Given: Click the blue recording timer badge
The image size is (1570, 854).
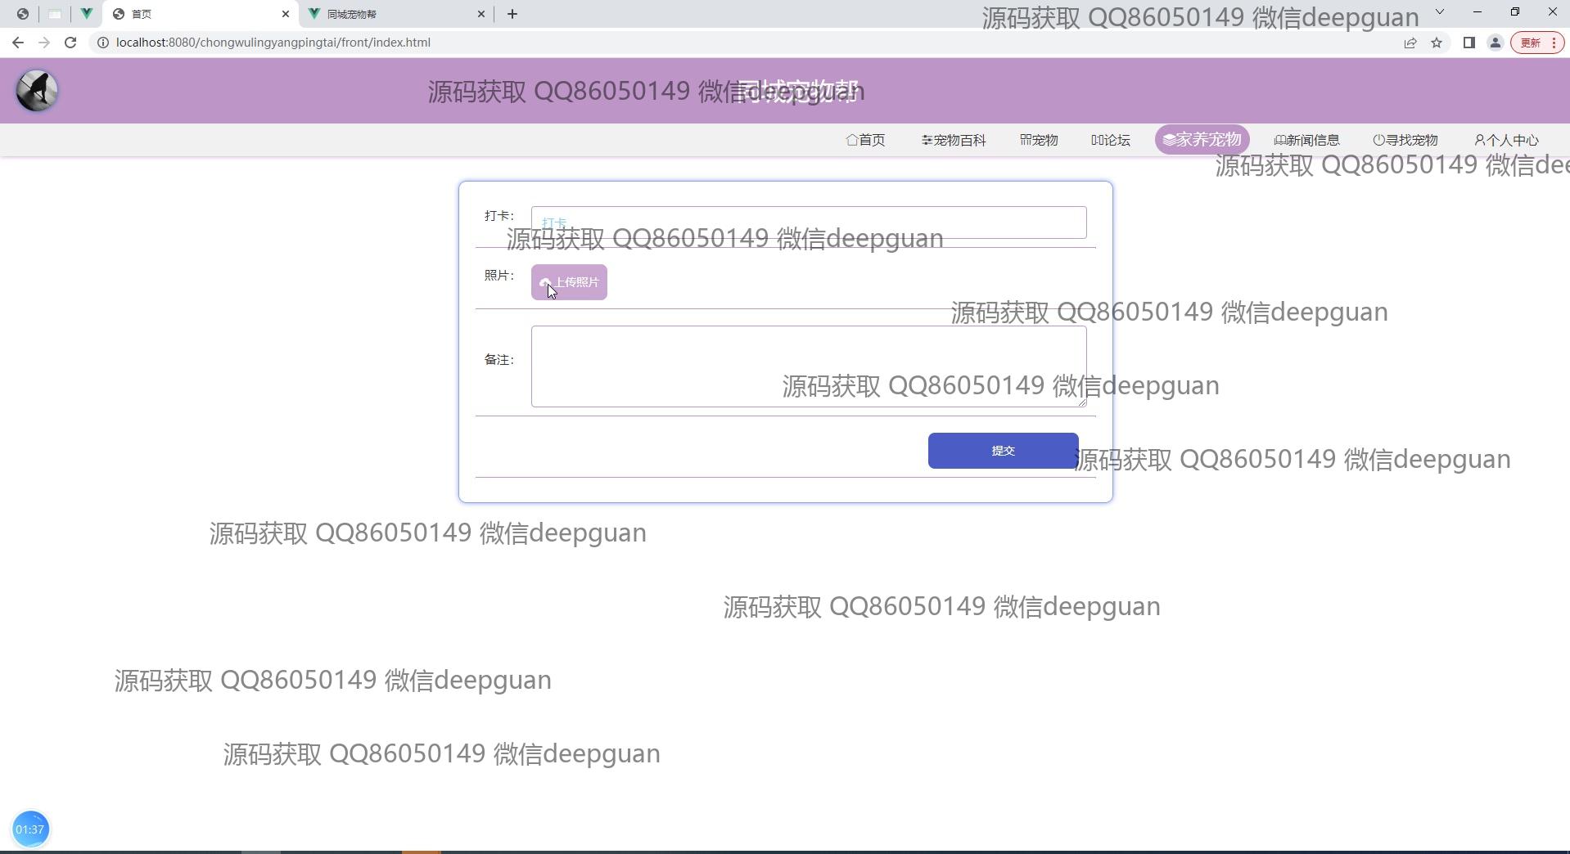Looking at the screenshot, I should (x=30, y=829).
